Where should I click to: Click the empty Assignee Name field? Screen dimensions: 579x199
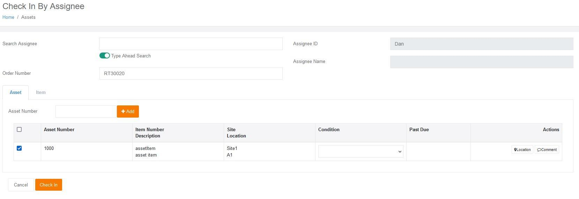(x=482, y=62)
